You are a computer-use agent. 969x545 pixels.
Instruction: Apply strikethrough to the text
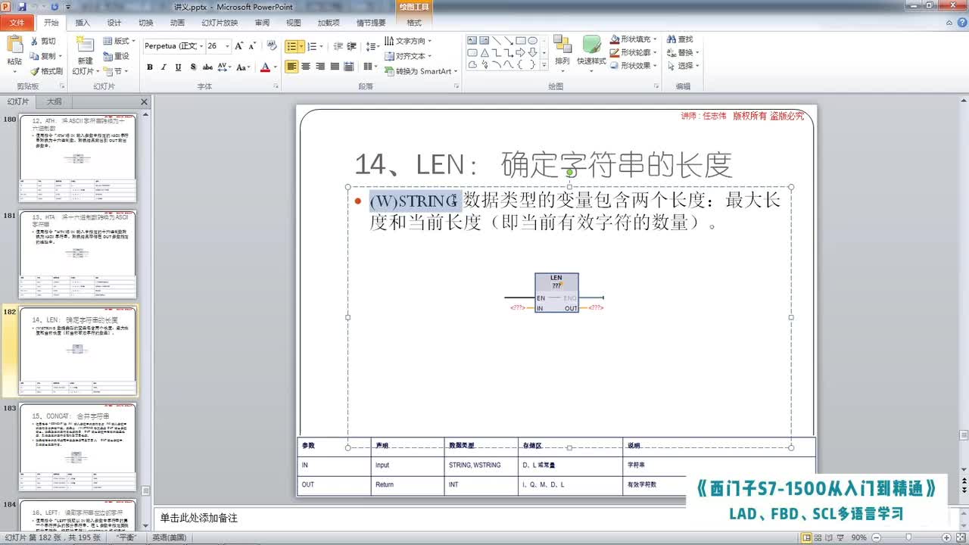(x=208, y=67)
